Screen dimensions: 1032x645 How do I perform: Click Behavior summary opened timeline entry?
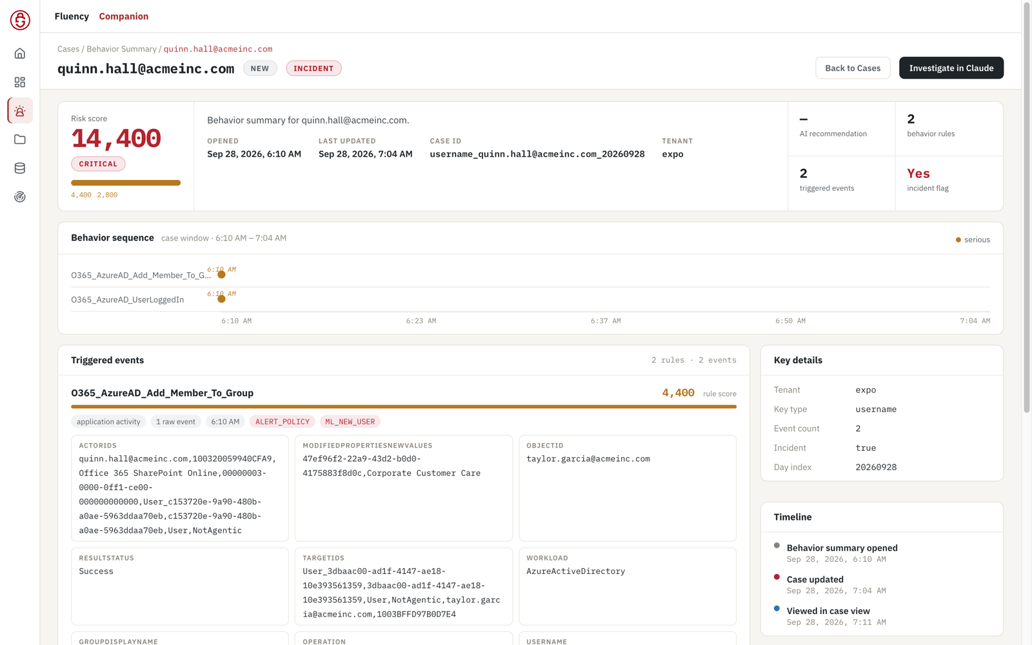point(842,553)
